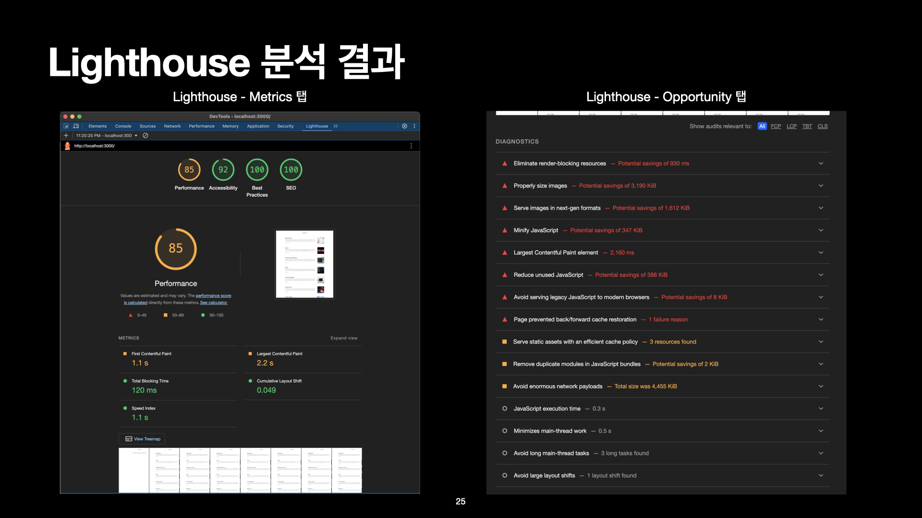Switch to the Sources tab
922x518 pixels.
pos(147,126)
